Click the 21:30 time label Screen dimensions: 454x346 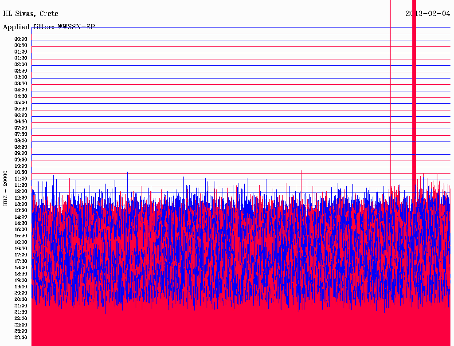coord(21,312)
